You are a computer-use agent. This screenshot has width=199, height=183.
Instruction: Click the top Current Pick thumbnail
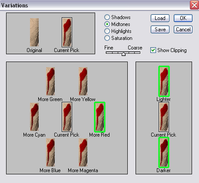pyautogui.click(x=67, y=32)
